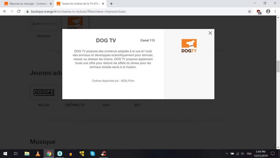
Task: Click the 'Aerostar' channel label
Action: [x=43, y=36]
